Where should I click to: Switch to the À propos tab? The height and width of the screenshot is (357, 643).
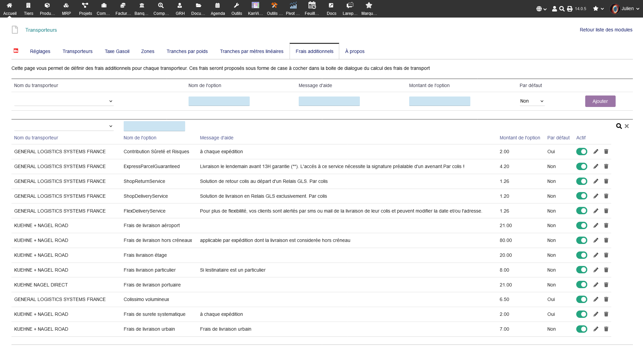click(x=355, y=51)
